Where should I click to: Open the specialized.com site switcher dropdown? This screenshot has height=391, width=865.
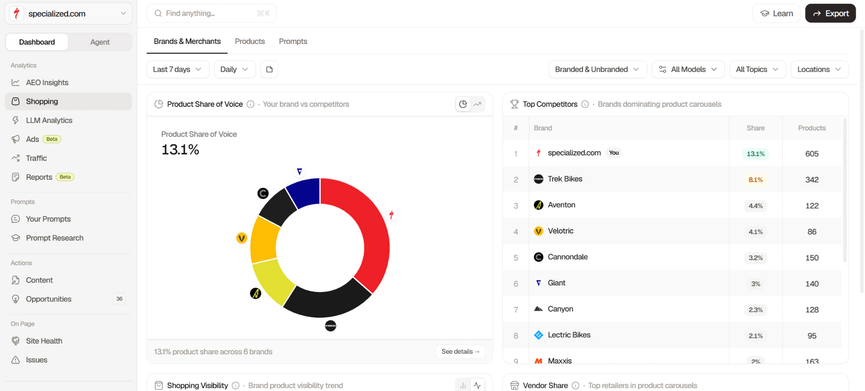pos(68,14)
